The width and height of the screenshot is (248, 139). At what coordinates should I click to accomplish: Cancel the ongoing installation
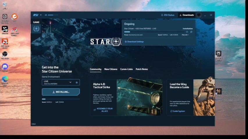(x=191, y=32)
